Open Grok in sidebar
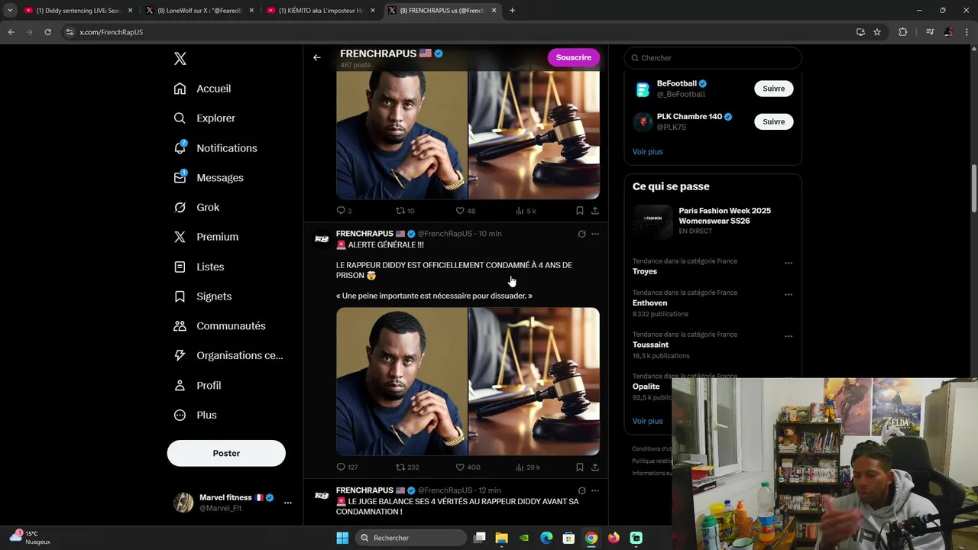The width and height of the screenshot is (978, 550). [x=196, y=208]
